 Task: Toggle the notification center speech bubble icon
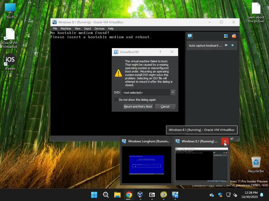click(190, 36)
